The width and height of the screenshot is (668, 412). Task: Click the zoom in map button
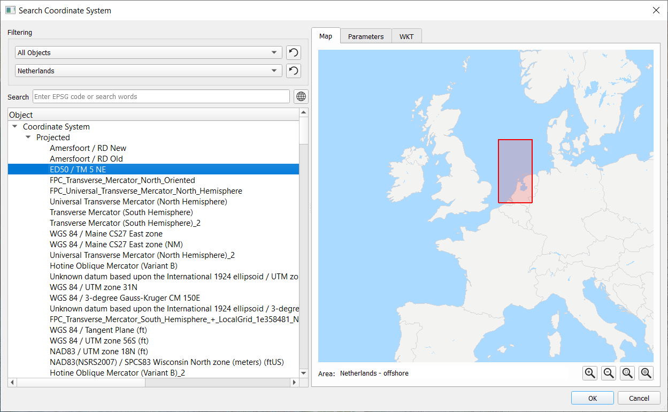[590, 373]
